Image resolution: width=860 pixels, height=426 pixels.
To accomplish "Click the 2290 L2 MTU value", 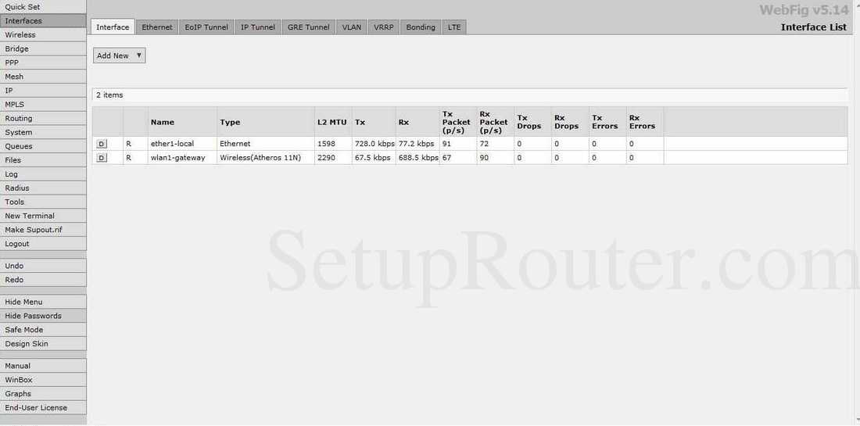I will pyautogui.click(x=326, y=158).
